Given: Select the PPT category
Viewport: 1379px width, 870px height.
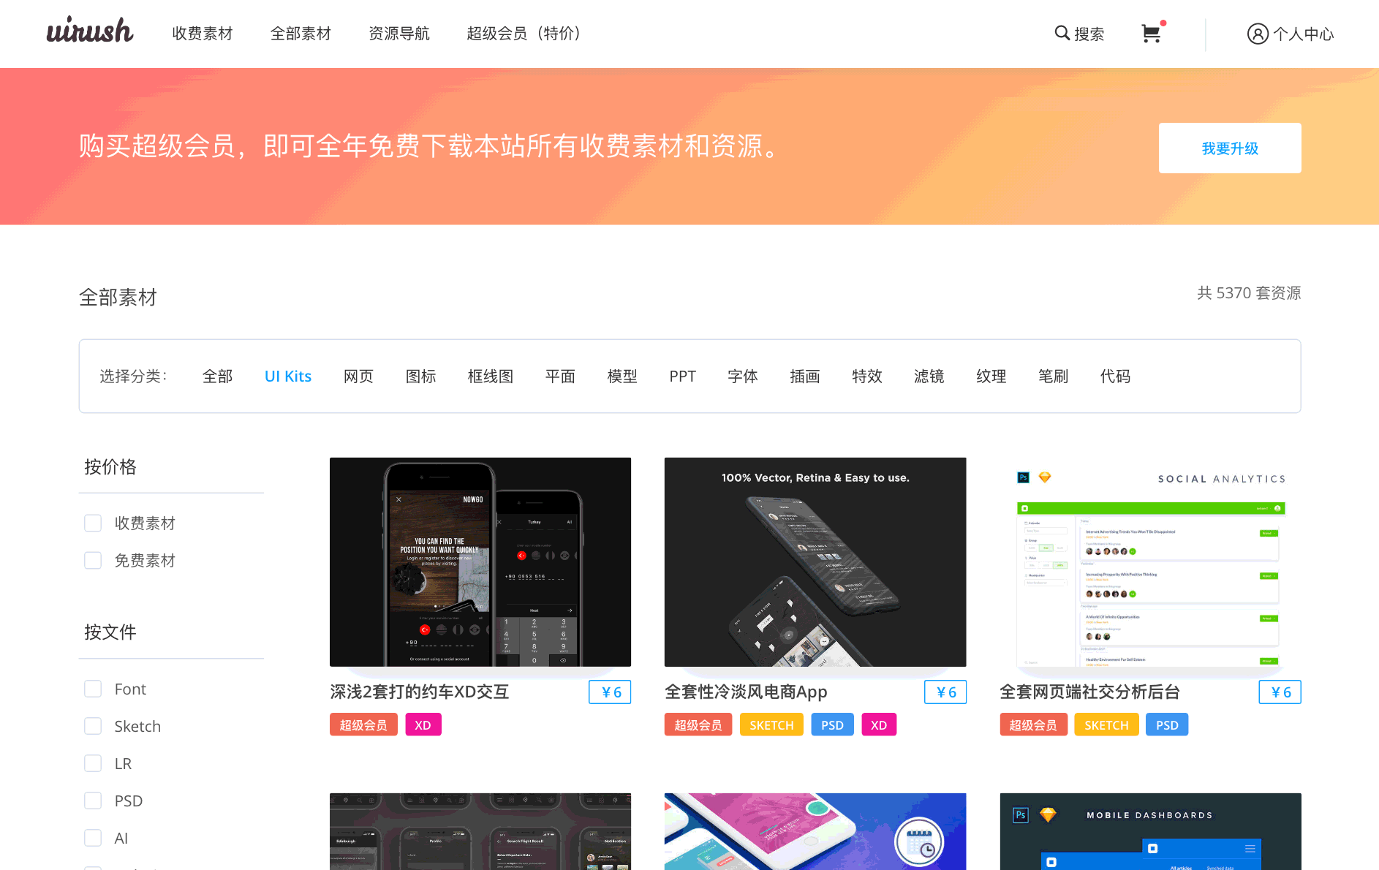Looking at the screenshot, I should [683, 377].
